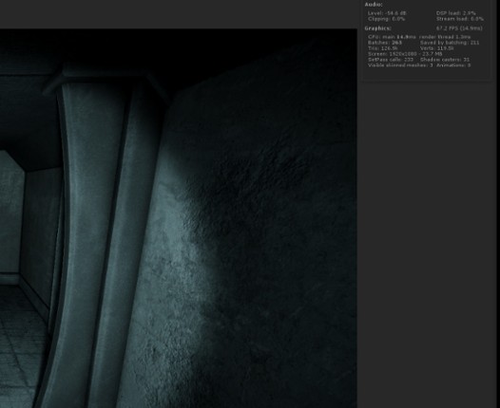Click the 'Visible skinned meshes' stat
This screenshot has width=500, height=408.
(x=400, y=65)
